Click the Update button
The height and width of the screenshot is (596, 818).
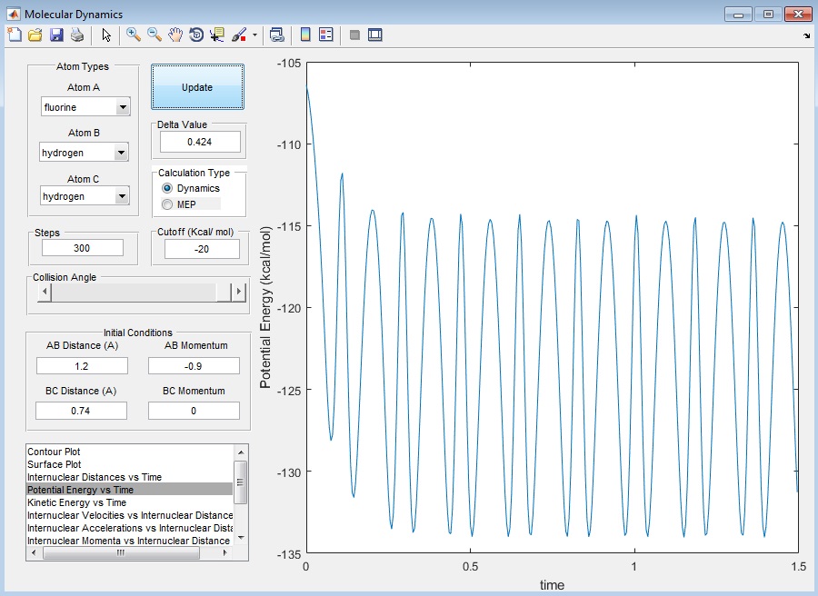pos(198,87)
